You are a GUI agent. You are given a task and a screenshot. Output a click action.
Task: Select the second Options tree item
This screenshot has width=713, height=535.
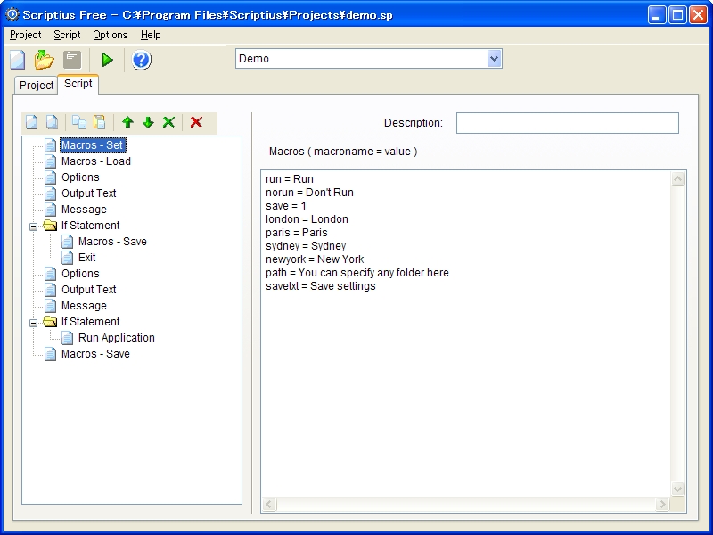[80, 274]
